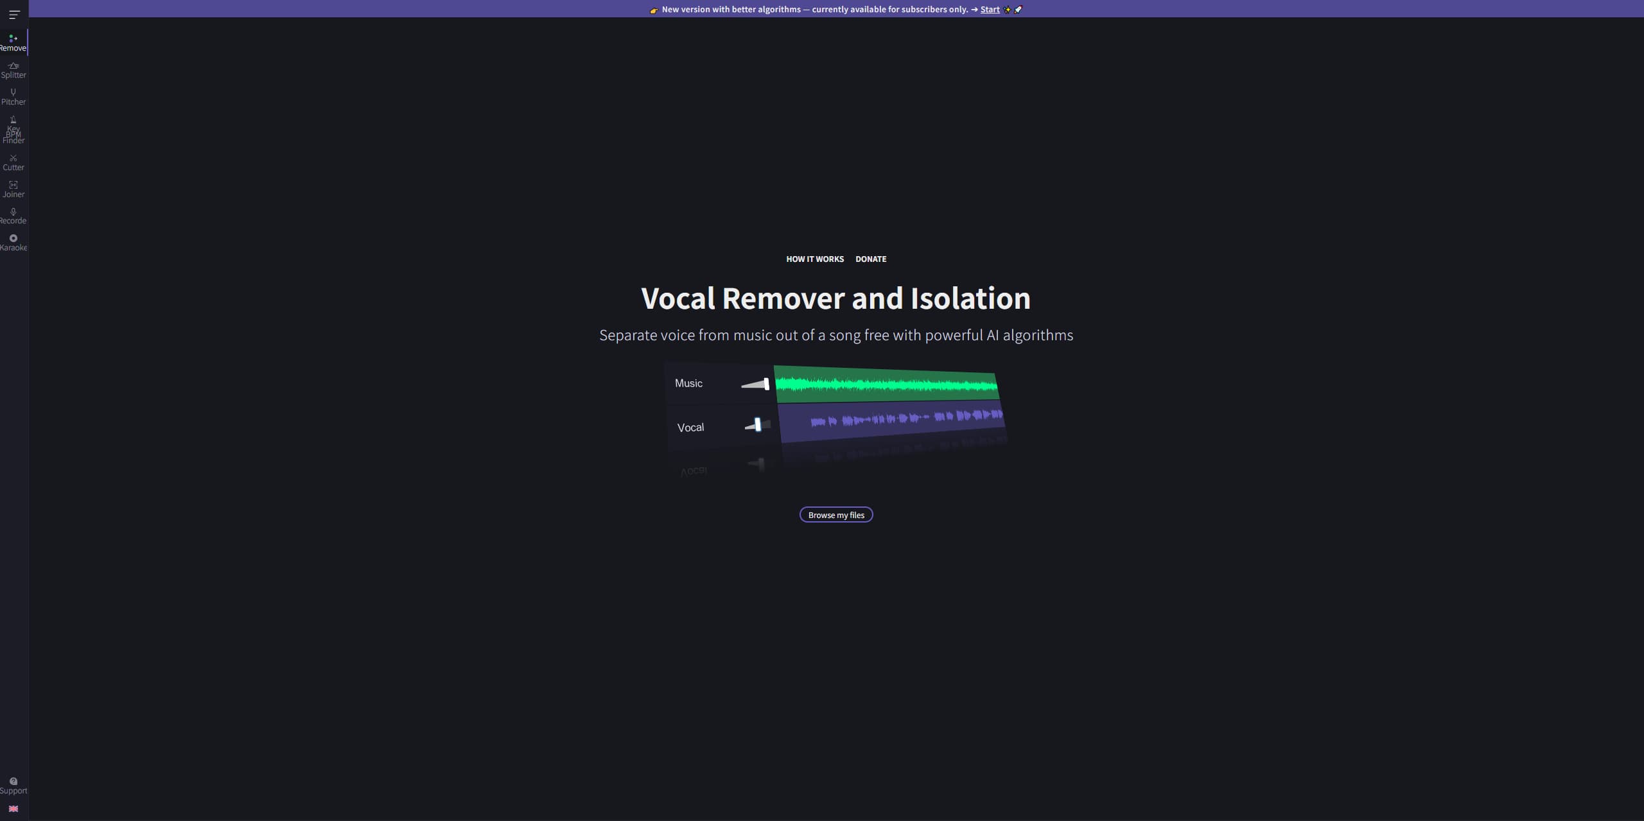
Task: Click the British flag language selector
Action: coord(14,809)
